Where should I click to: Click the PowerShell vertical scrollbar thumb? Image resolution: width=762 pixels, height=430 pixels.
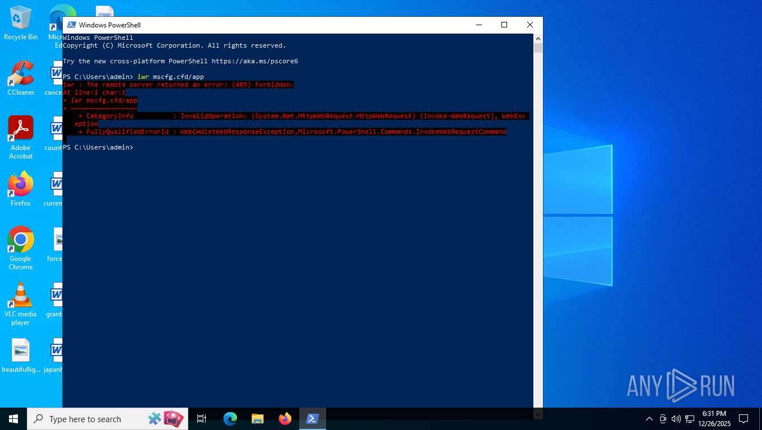(x=538, y=48)
